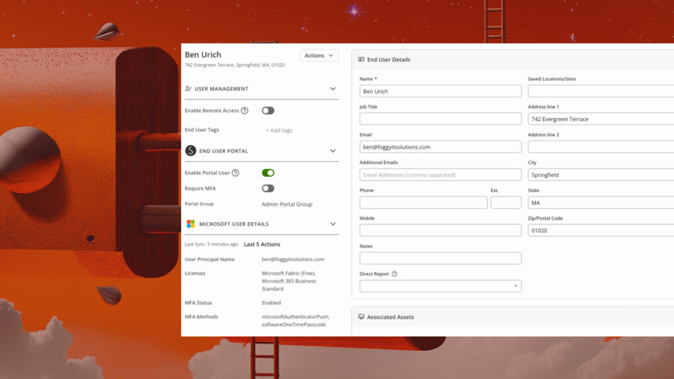Open the Direct Report help tooltip icon
The width and height of the screenshot is (674, 379).
coord(396,274)
